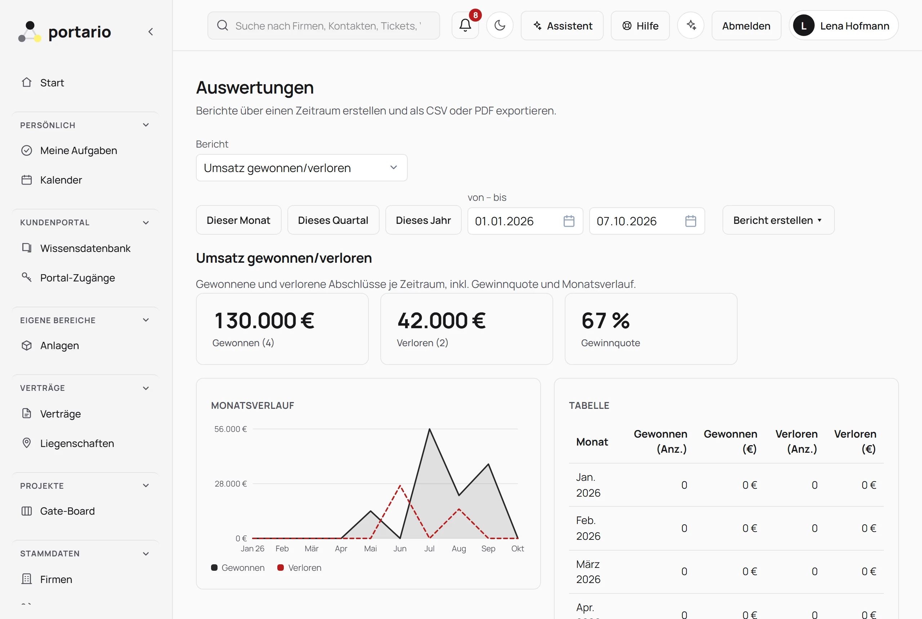
Task: Open the Assistent panel
Action: coord(562,26)
